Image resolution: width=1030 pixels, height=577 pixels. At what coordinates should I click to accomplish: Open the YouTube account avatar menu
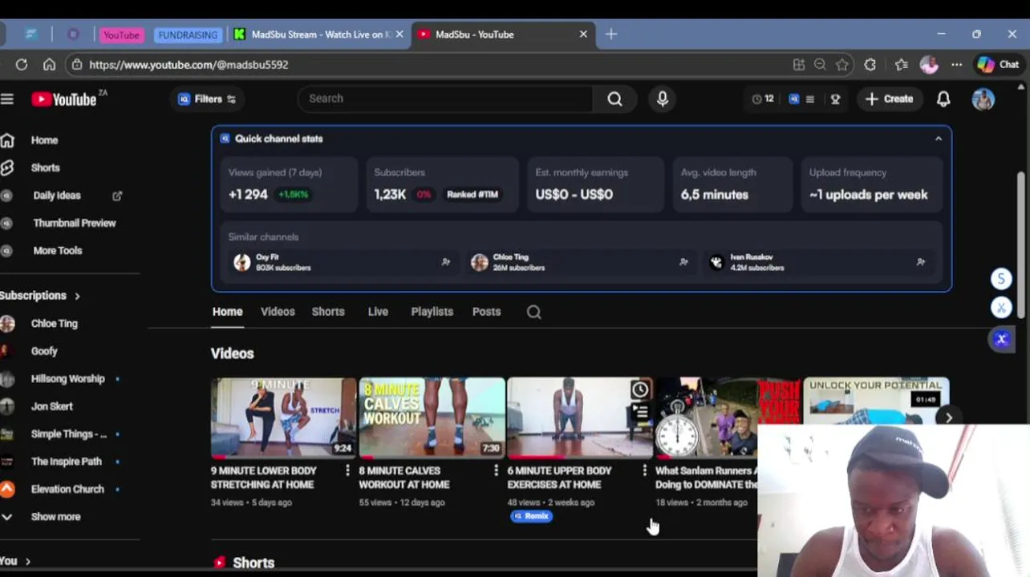(983, 99)
